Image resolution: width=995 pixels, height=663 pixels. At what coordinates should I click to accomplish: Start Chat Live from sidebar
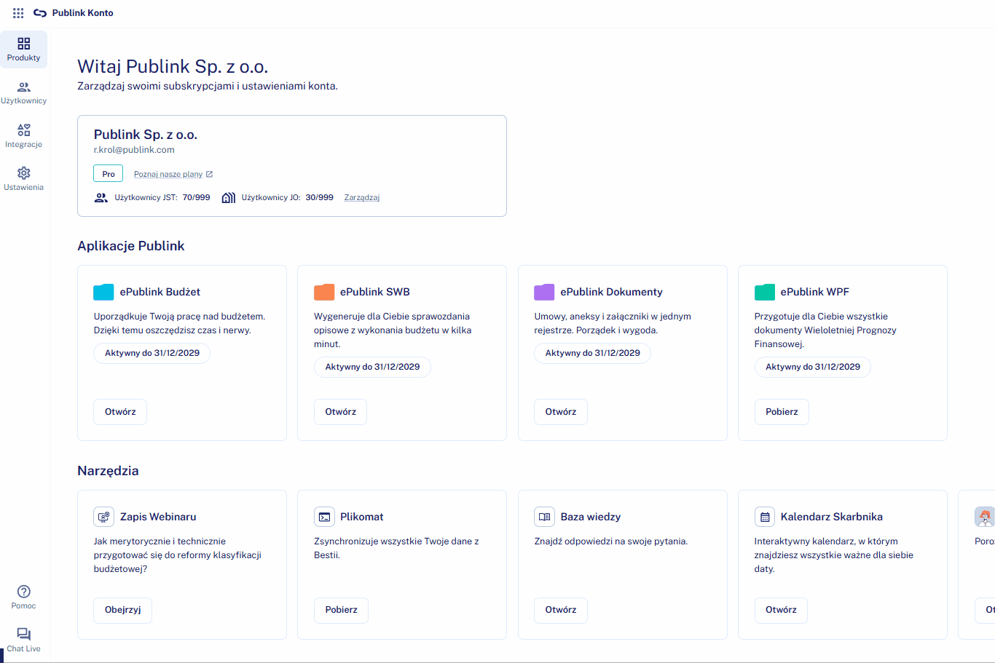[x=24, y=640]
